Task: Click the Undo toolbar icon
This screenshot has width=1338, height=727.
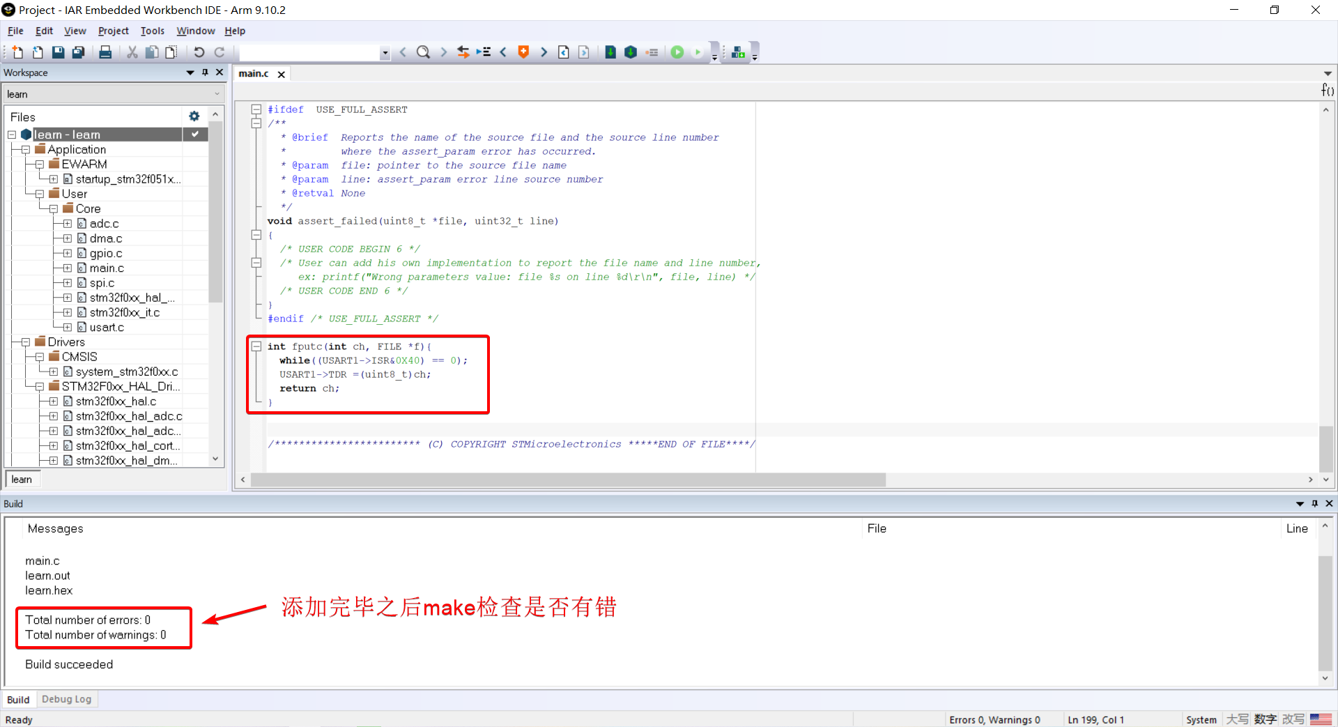Action: (199, 52)
